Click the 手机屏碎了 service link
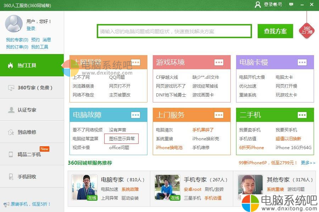The width and height of the screenshot is (319, 212). [203, 130]
